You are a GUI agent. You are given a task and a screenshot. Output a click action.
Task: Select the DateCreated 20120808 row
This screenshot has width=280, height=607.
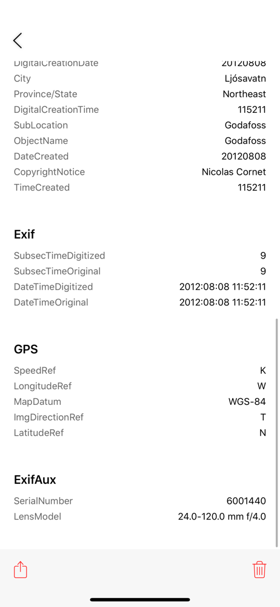140,157
